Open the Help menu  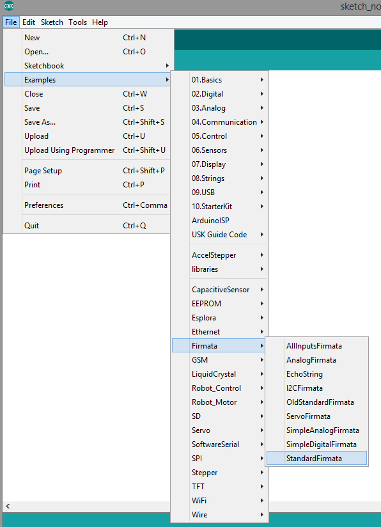tap(100, 22)
